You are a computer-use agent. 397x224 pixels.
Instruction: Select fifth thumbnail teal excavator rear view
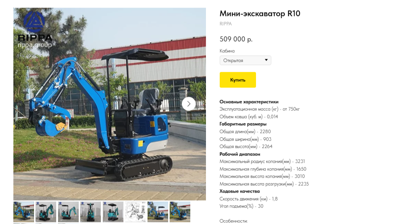[113, 212]
